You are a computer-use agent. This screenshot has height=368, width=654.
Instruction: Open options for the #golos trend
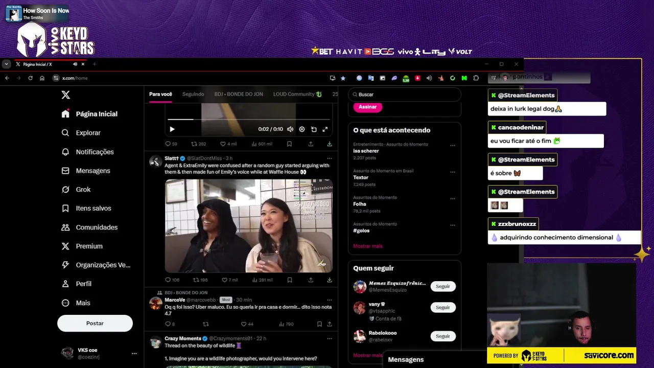[x=452, y=225]
